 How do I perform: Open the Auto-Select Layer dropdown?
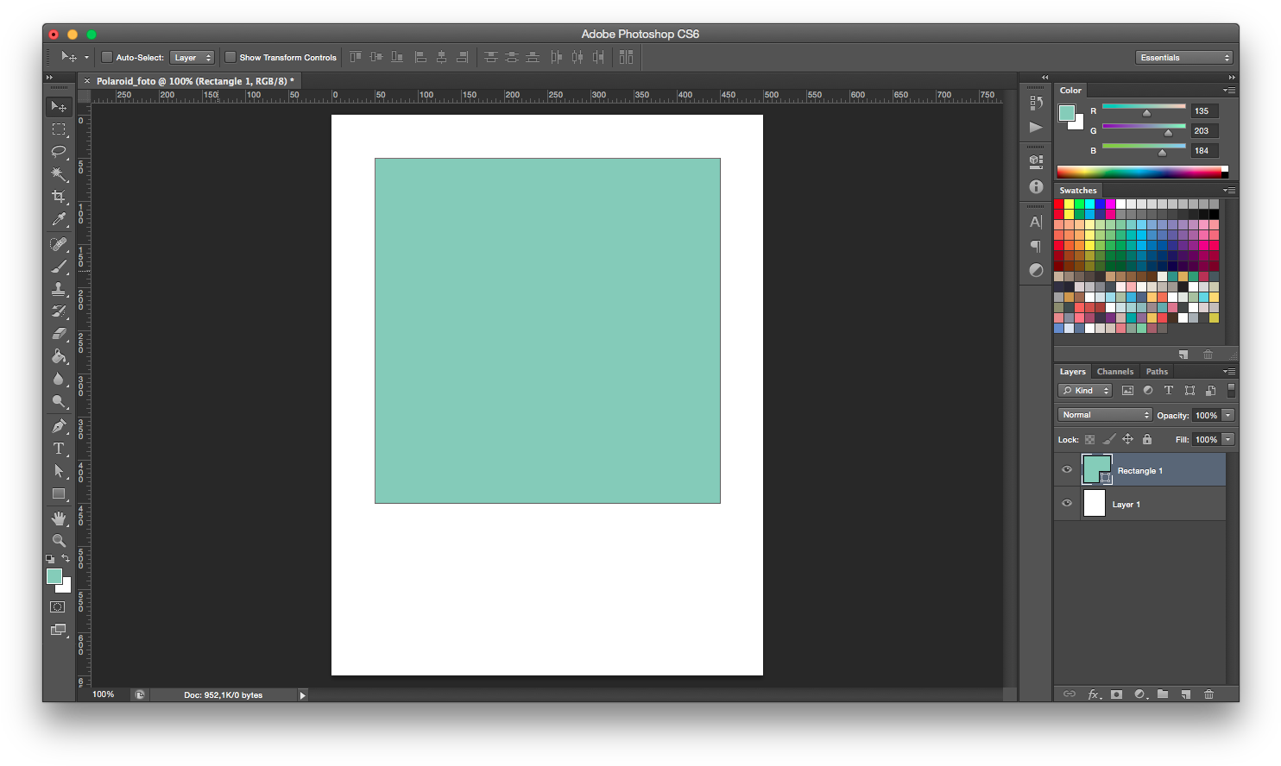[x=192, y=58]
